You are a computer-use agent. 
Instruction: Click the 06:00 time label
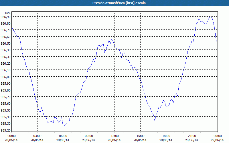(63, 136)
